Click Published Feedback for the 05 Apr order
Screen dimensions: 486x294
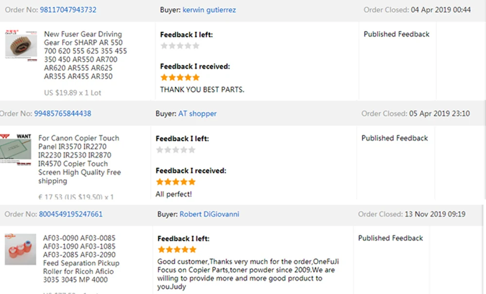point(395,138)
